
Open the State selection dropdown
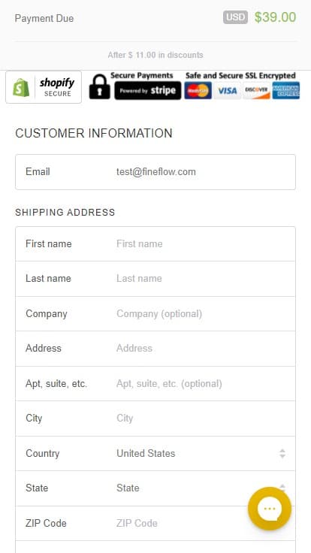tap(155, 488)
